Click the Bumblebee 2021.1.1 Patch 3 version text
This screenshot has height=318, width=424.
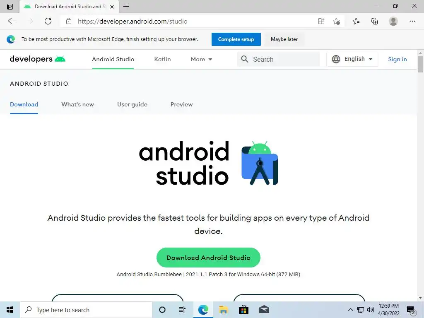tap(208, 274)
